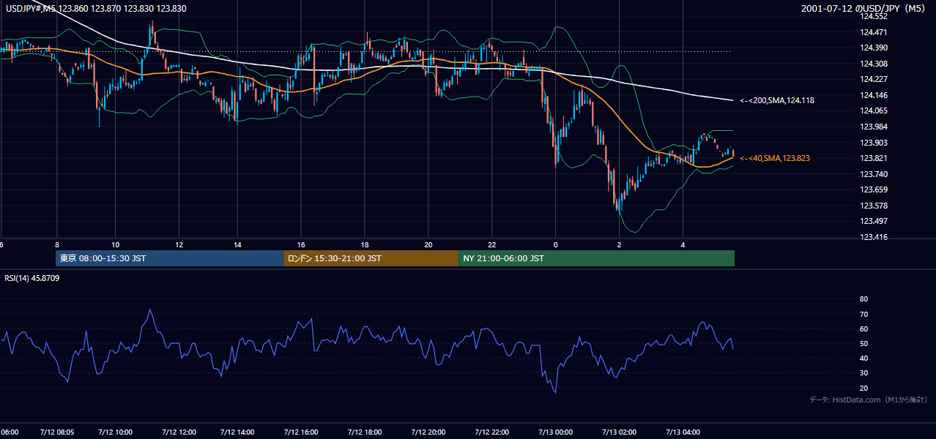The image size is (936, 439).
Task: Click the price scale value 124.227
Action: pos(874,80)
